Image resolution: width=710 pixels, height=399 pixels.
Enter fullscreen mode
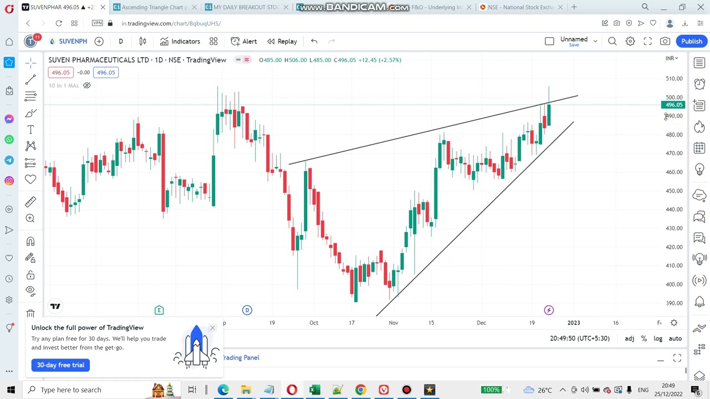[x=647, y=41]
